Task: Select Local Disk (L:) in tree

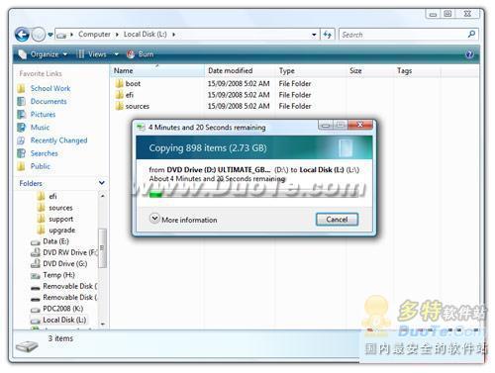Action: click(x=64, y=320)
